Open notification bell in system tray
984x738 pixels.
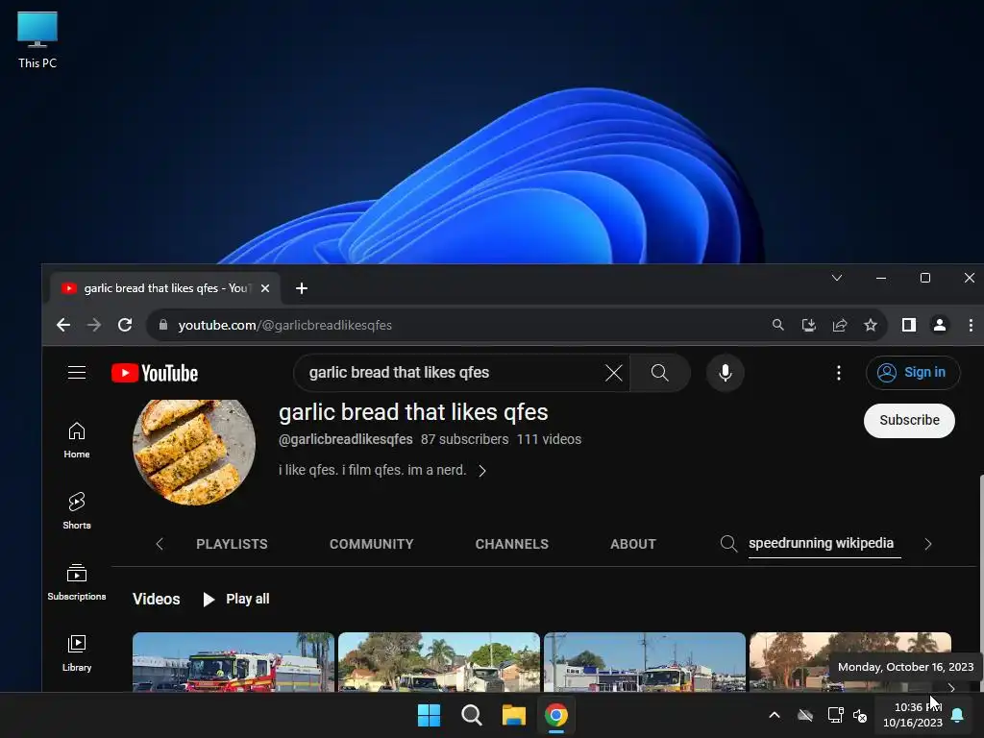coord(958,715)
